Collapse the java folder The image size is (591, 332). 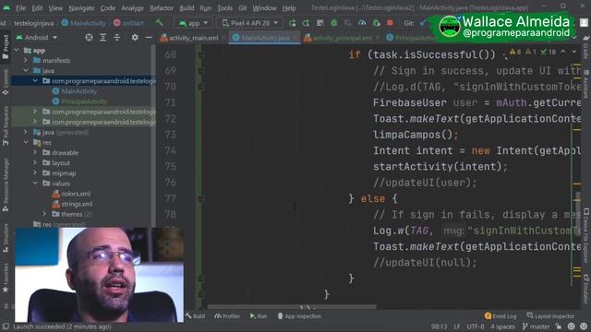click(26, 70)
